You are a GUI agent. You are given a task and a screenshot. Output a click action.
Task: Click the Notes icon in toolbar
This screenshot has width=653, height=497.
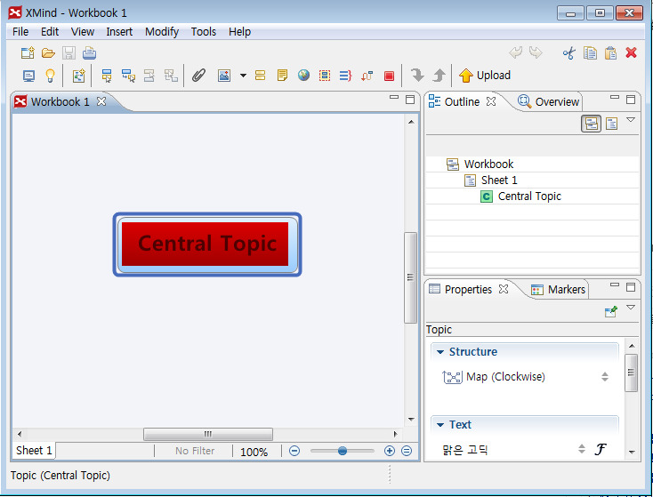pyautogui.click(x=282, y=76)
